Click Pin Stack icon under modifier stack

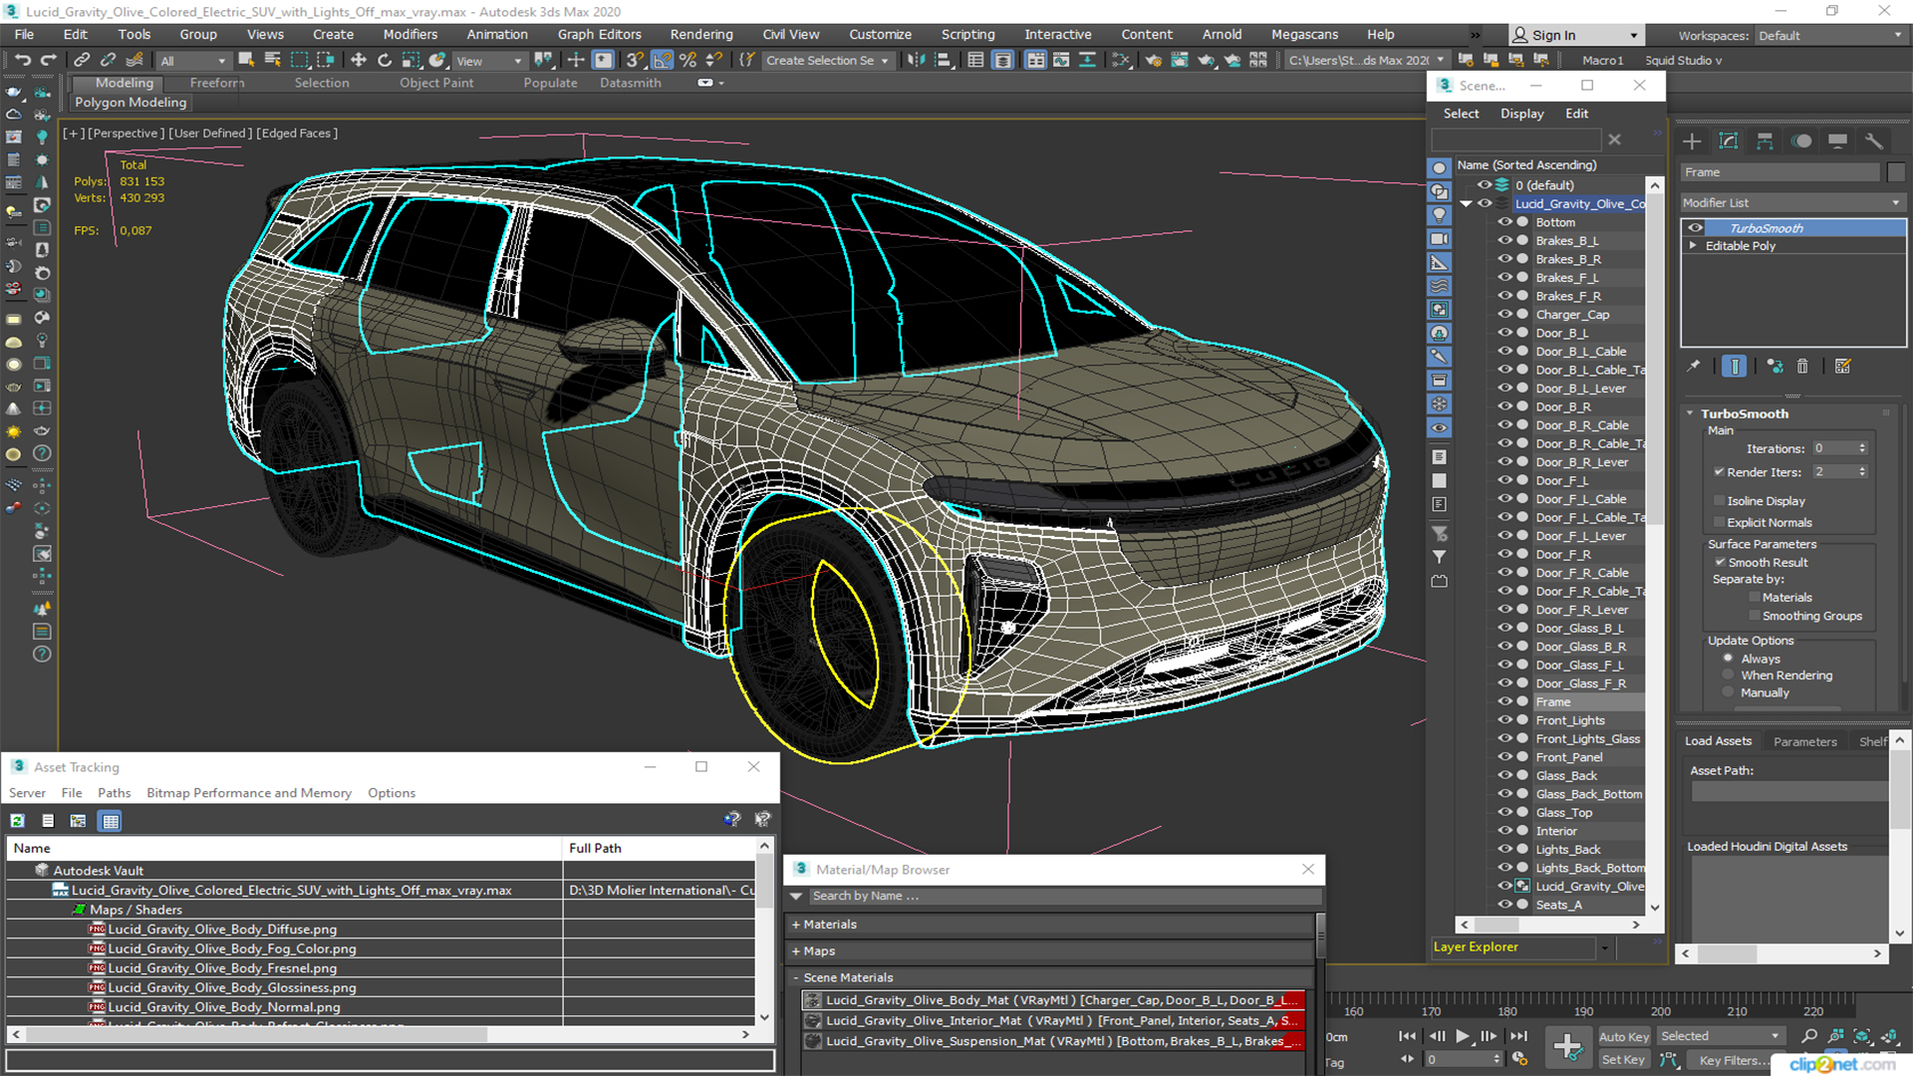pos(1693,367)
